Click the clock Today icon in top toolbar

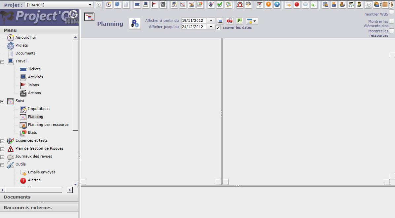coord(108,4)
